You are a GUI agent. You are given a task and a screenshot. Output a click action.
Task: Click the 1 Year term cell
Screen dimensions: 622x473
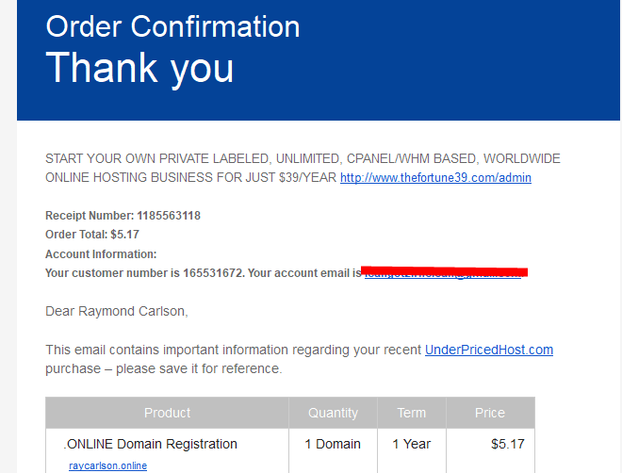click(x=411, y=444)
